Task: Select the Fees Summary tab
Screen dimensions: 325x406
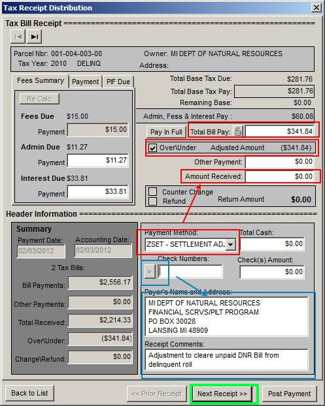Action: point(41,81)
